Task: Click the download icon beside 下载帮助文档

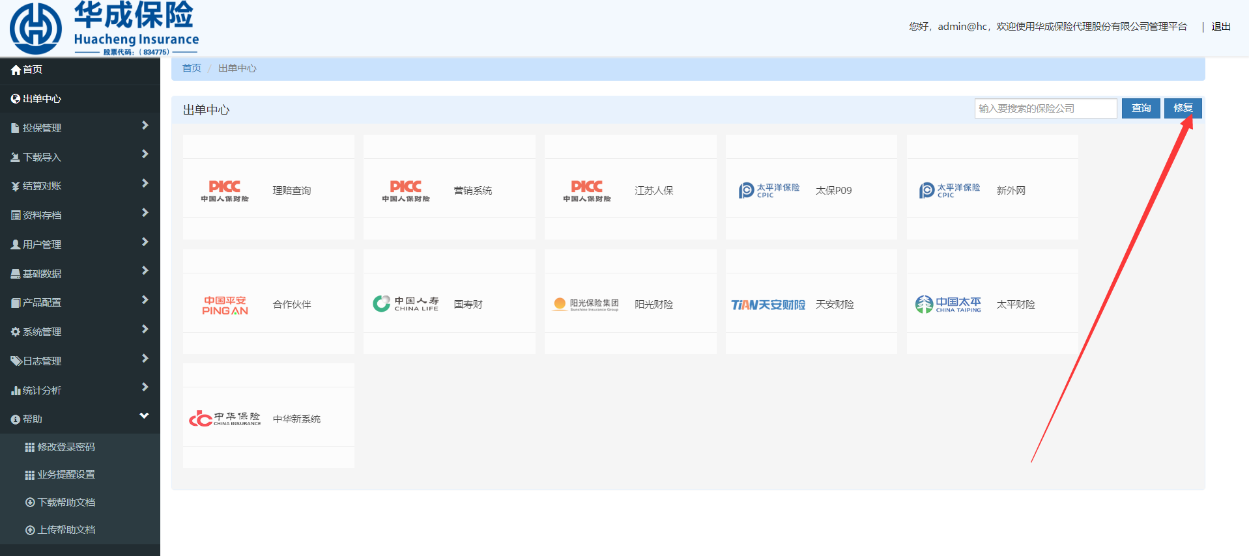Action: point(30,503)
